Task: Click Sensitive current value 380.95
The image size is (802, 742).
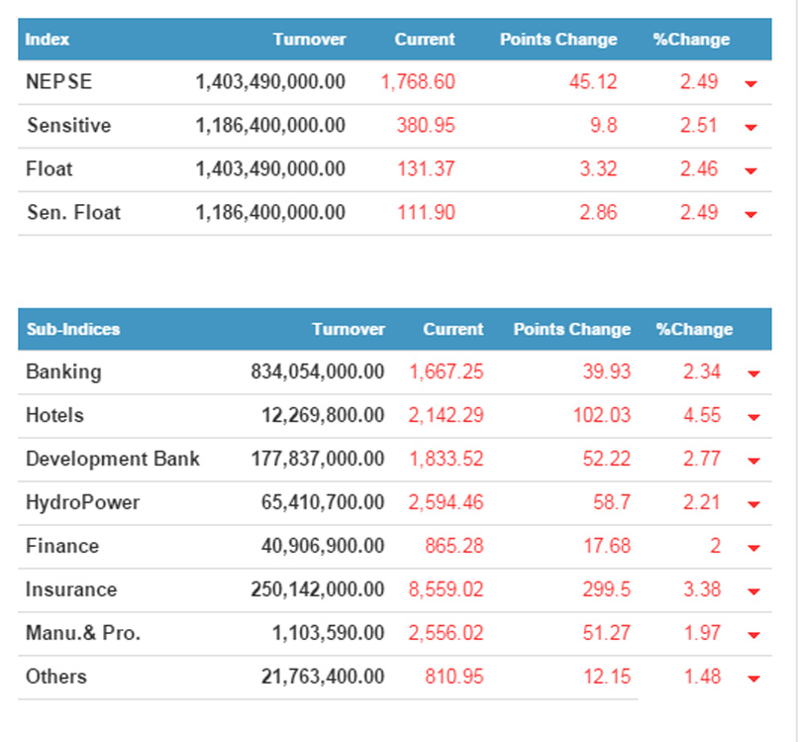Action: point(426,126)
